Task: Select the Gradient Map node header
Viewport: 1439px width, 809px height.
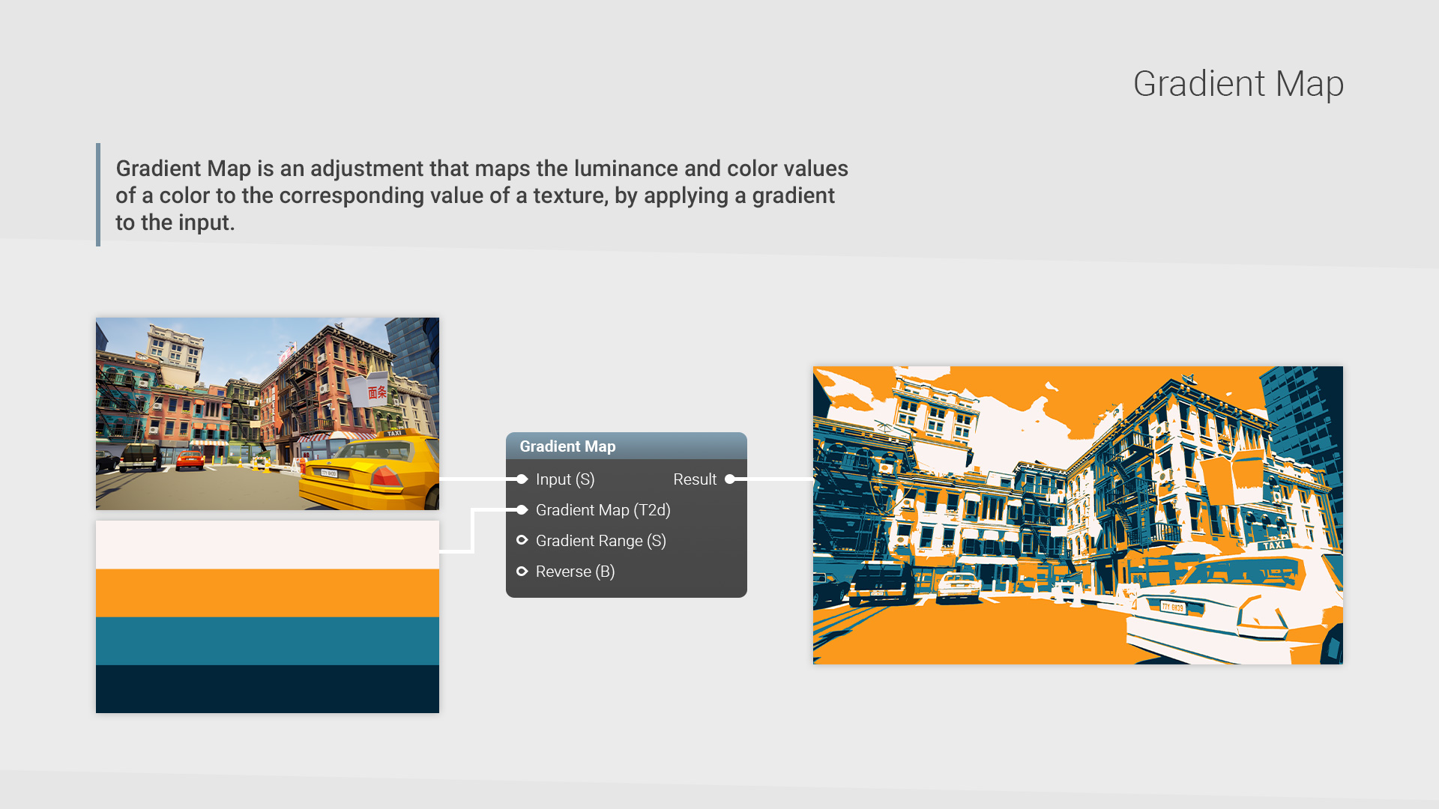Action: pyautogui.click(x=626, y=446)
